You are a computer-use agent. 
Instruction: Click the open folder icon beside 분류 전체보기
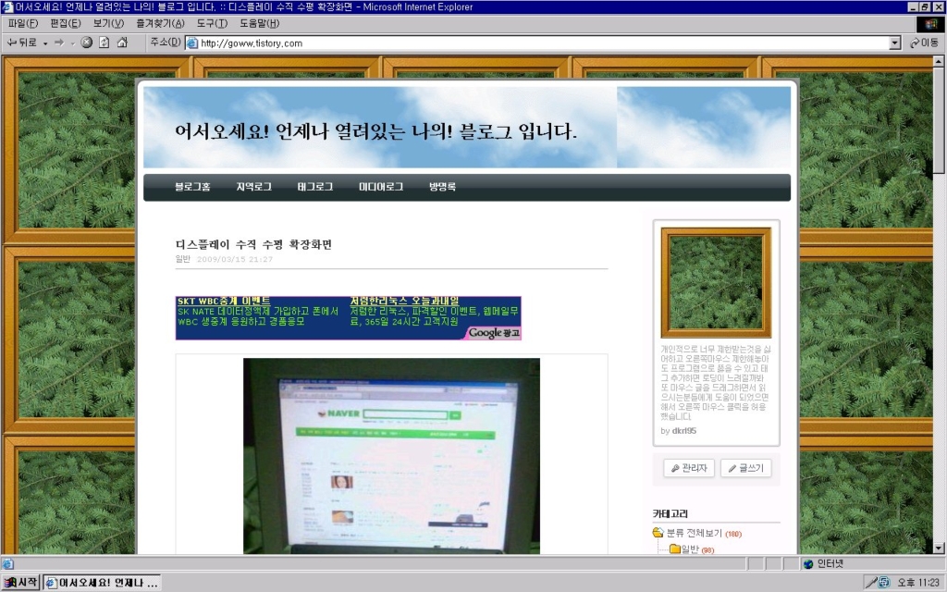(x=658, y=532)
